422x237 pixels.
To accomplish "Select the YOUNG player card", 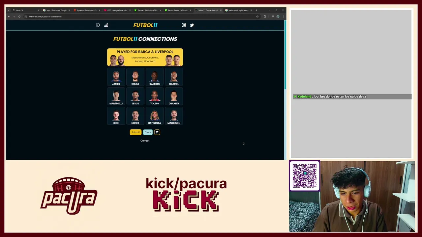I will (155, 96).
